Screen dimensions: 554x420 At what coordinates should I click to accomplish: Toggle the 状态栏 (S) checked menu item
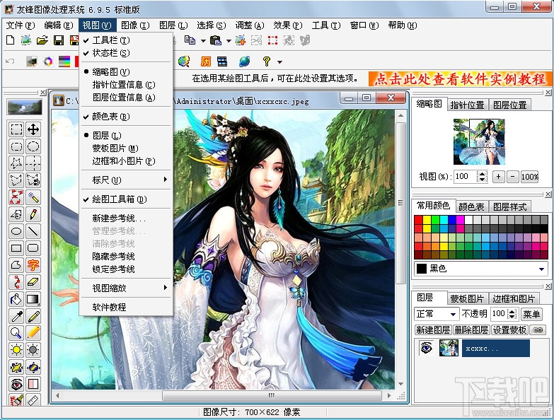[x=126, y=53]
